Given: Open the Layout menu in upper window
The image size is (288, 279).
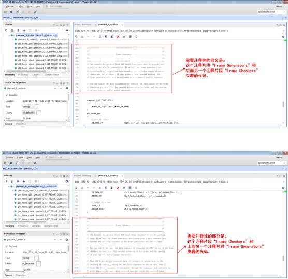Looking at the screenshot, I should [x=20, y=6].
